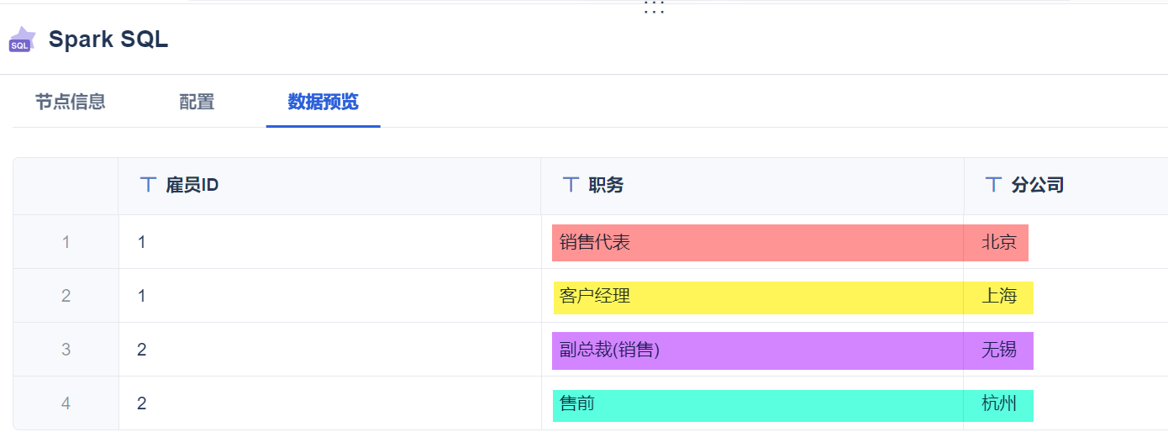Screen dimensions: 1168x432
Task: Click the text-type icon beside 职务
Action: tap(571, 185)
